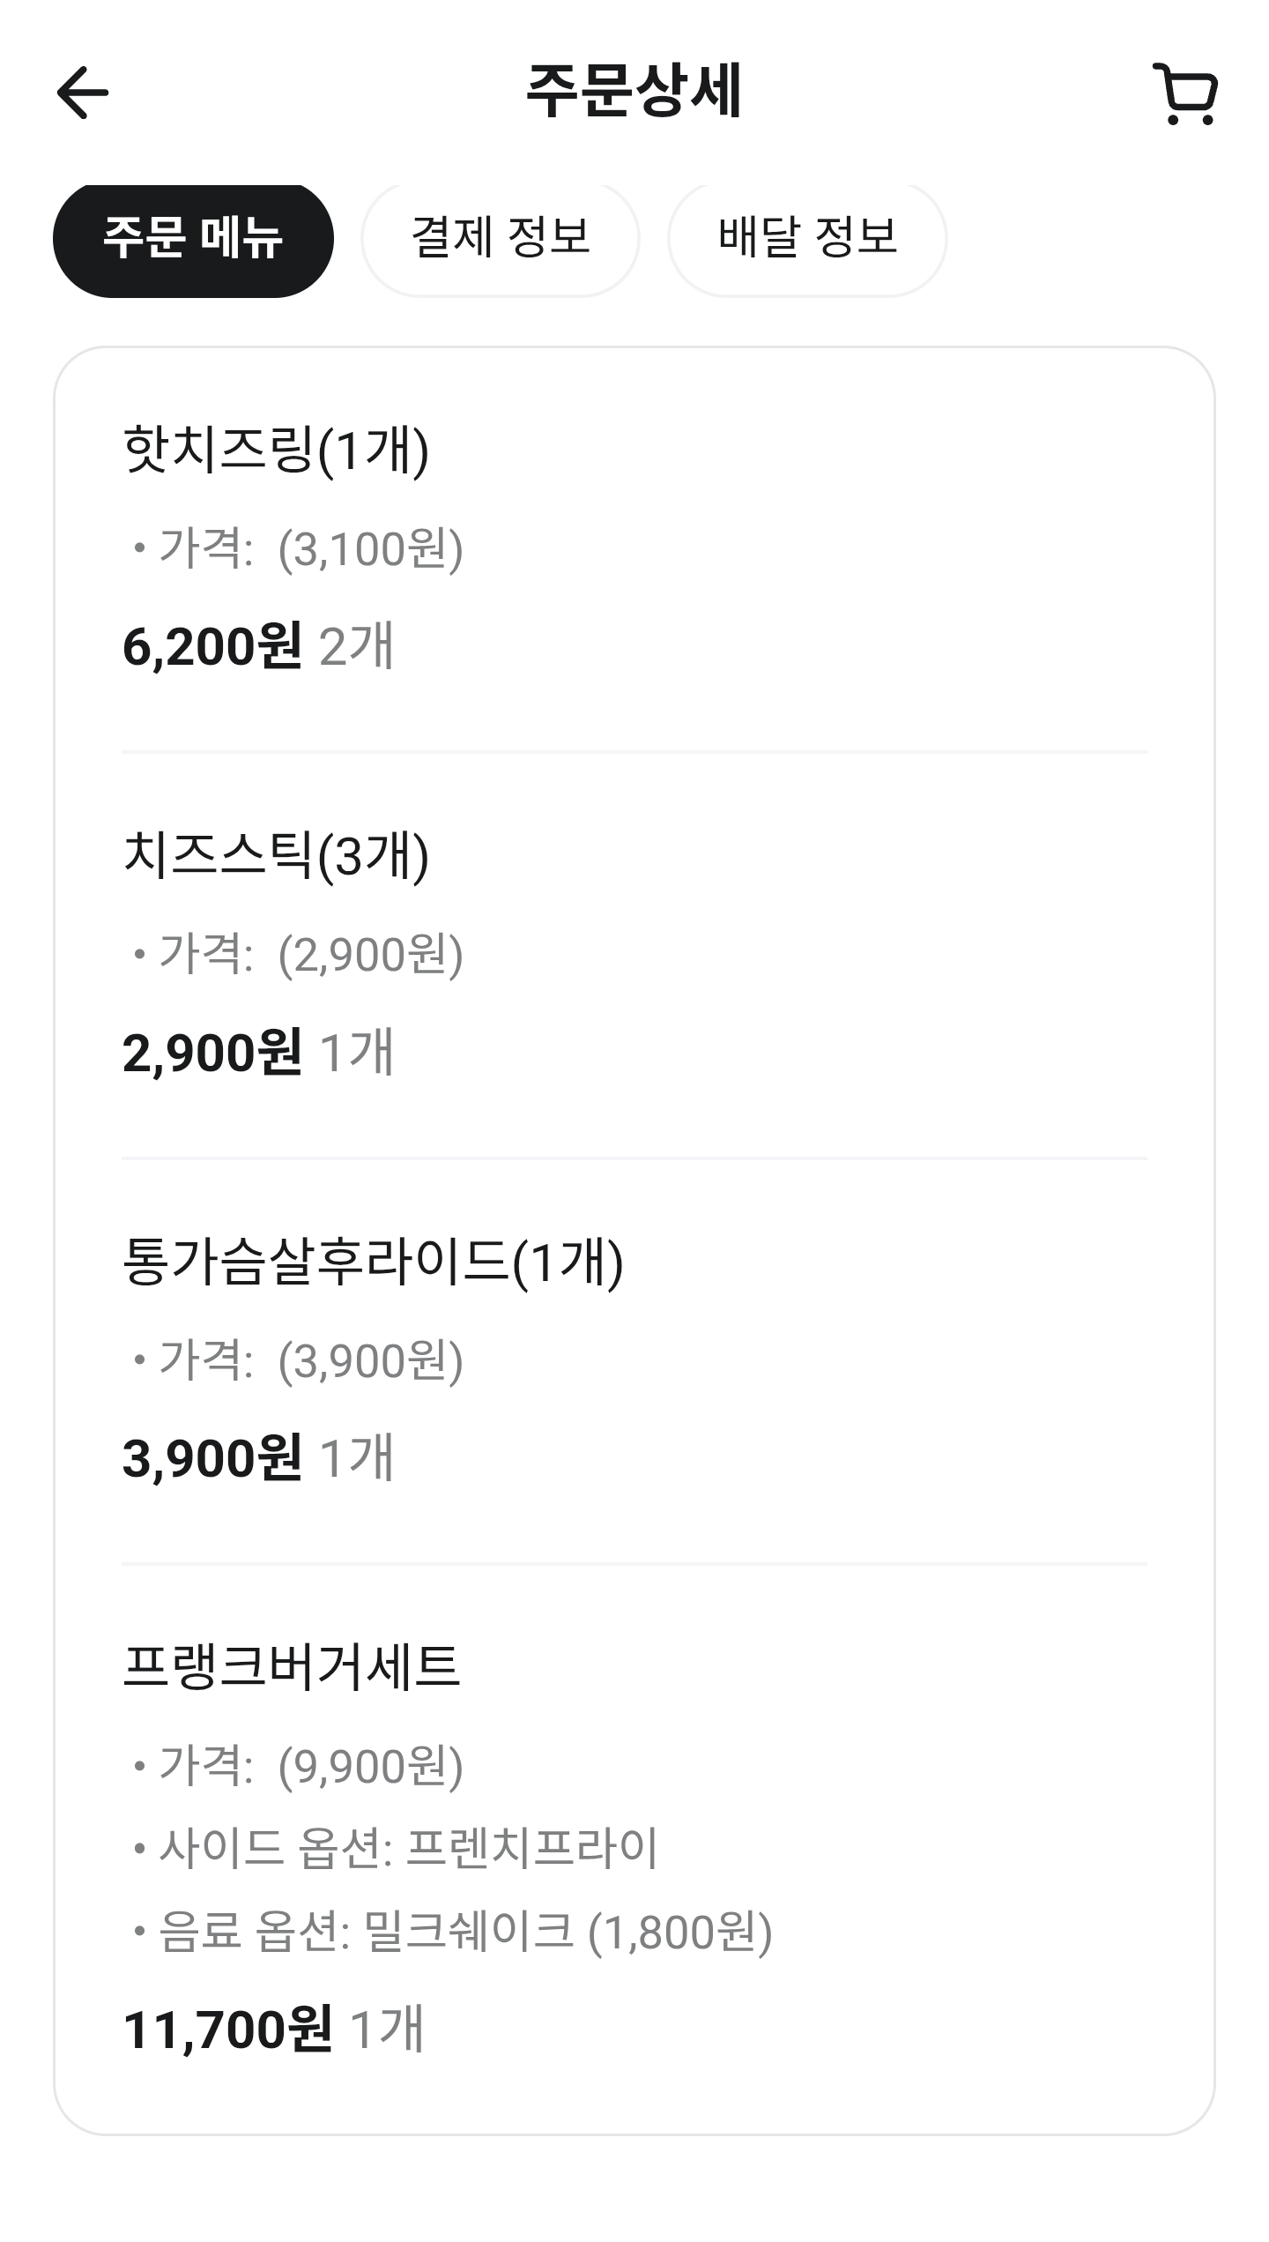Select the bold 2,900원 1개 subtotal
Screen dimensions: 1269x2242
pyautogui.click(x=257, y=1052)
